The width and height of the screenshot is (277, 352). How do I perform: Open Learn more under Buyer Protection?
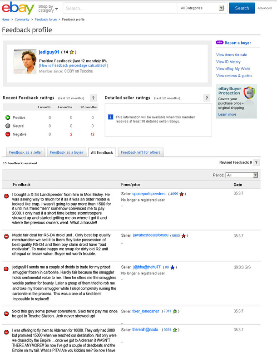click(x=227, y=114)
